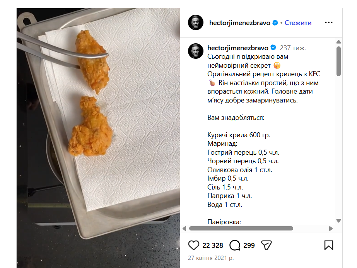The width and height of the screenshot is (357, 268).
Task: Click the 237 тиж. timestamp
Action: click(293, 48)
